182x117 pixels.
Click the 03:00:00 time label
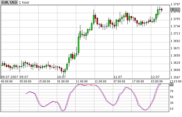pyautogui.click(x=157, y=81)
